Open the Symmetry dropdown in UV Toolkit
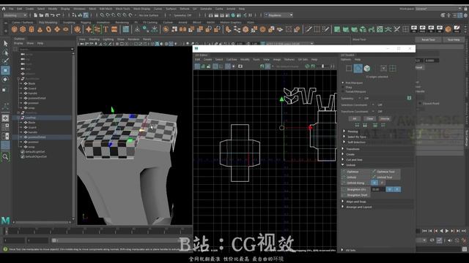The width and height of the screenshot is (469, 263). (360, 98)
